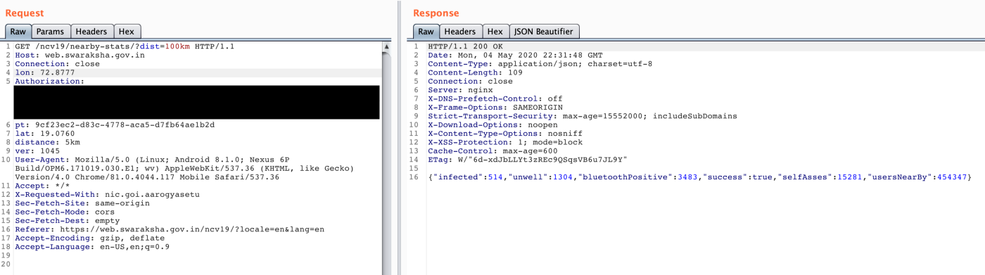
Task: Click the X-DNS-Prefetch-Control: off line
Action: tap(495, 98)
